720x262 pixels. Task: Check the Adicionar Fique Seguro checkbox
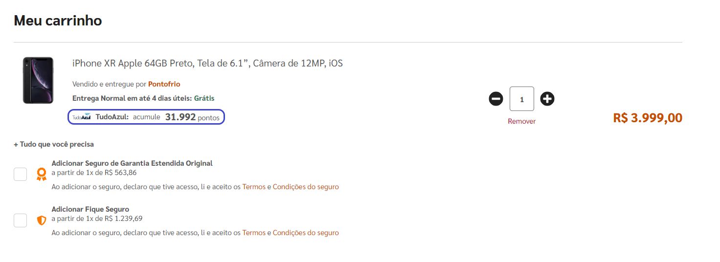20,220
